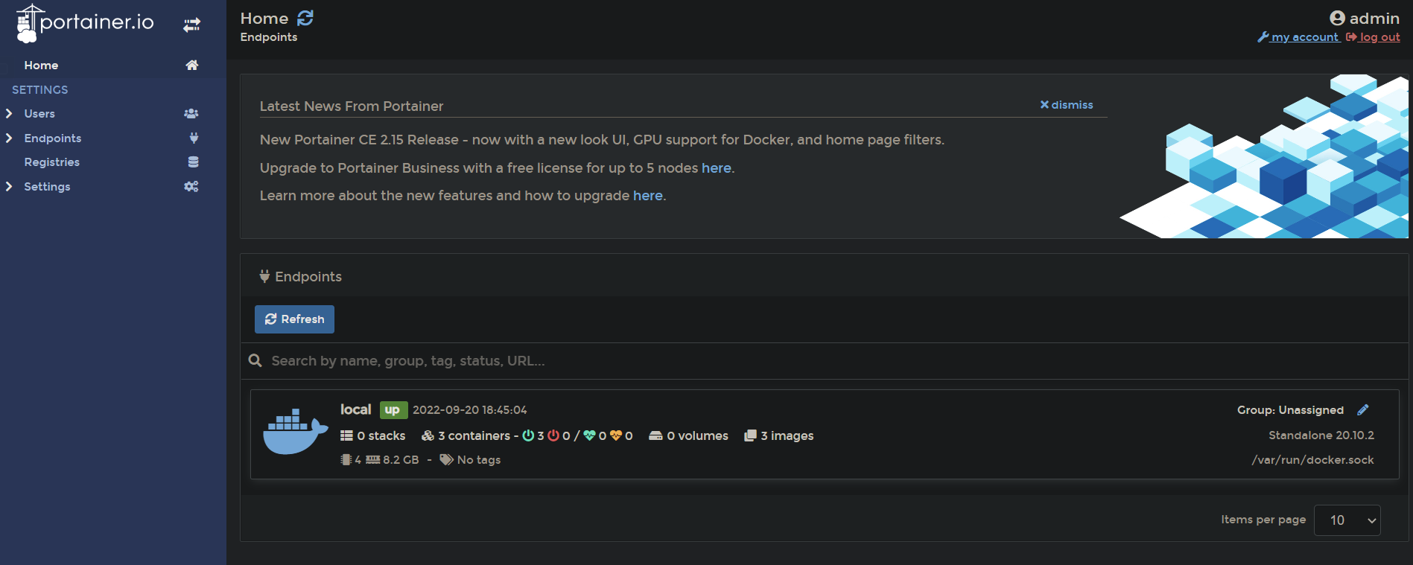
Task: Click the Users group icon in sidebar
Action: tap(191, 113)
